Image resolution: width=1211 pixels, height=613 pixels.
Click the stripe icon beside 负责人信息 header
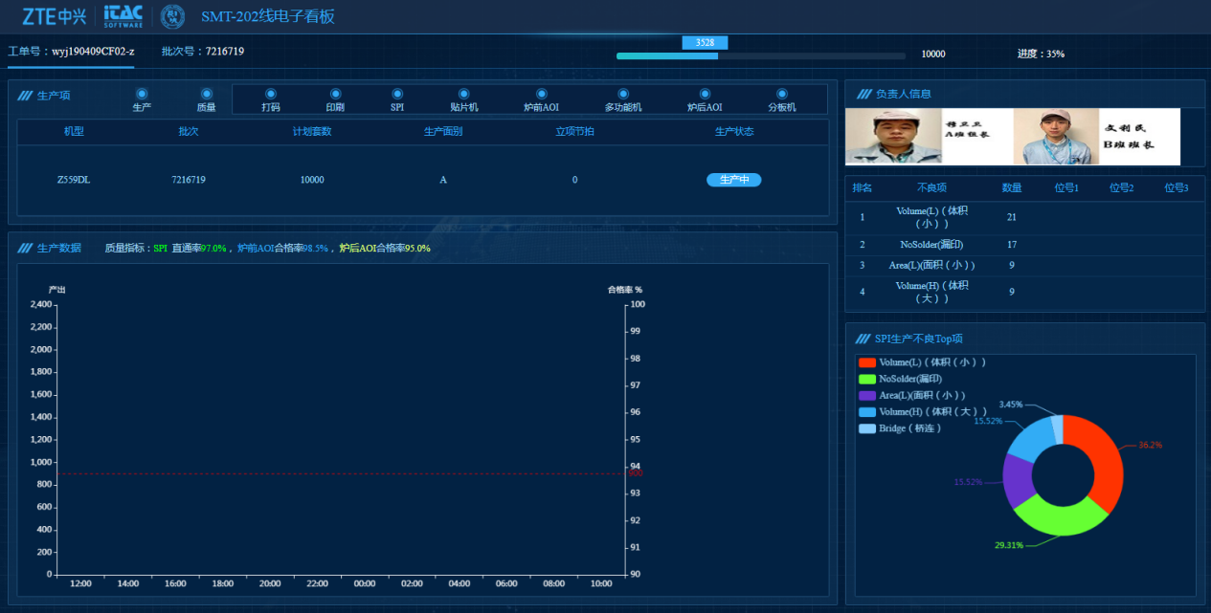point(863,94)
